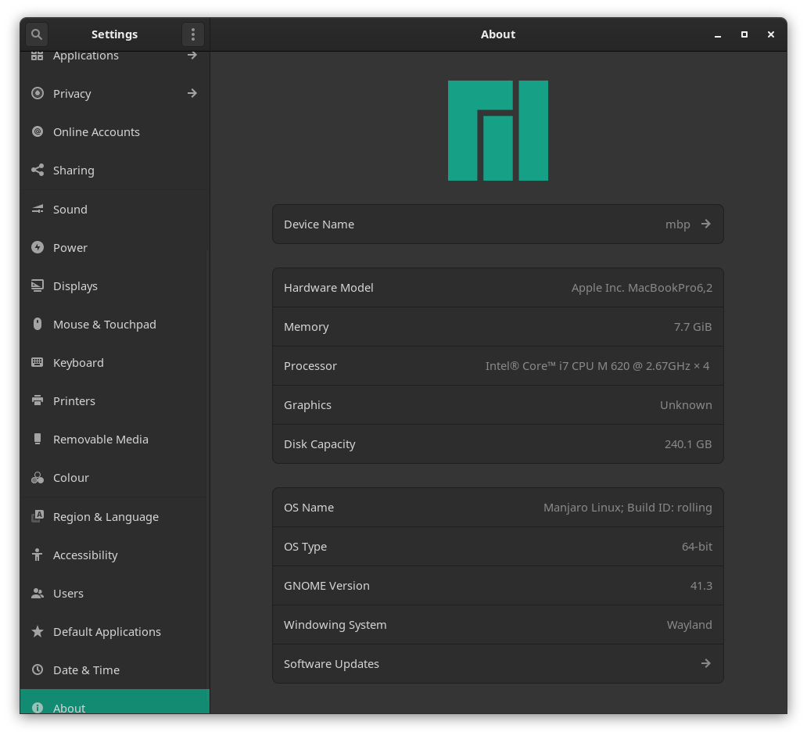
Task: Select the Printers icon in sidebar
Action: [x=37, y=400]
